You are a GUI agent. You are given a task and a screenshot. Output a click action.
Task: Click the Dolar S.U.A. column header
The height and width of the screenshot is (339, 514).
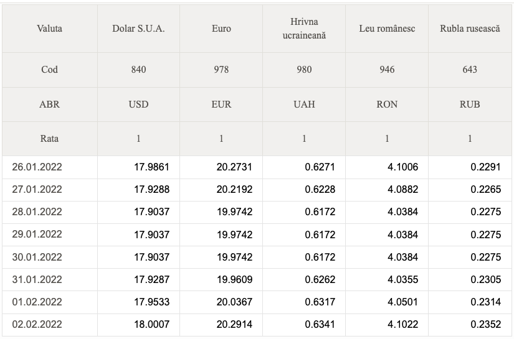coord(138,29)
